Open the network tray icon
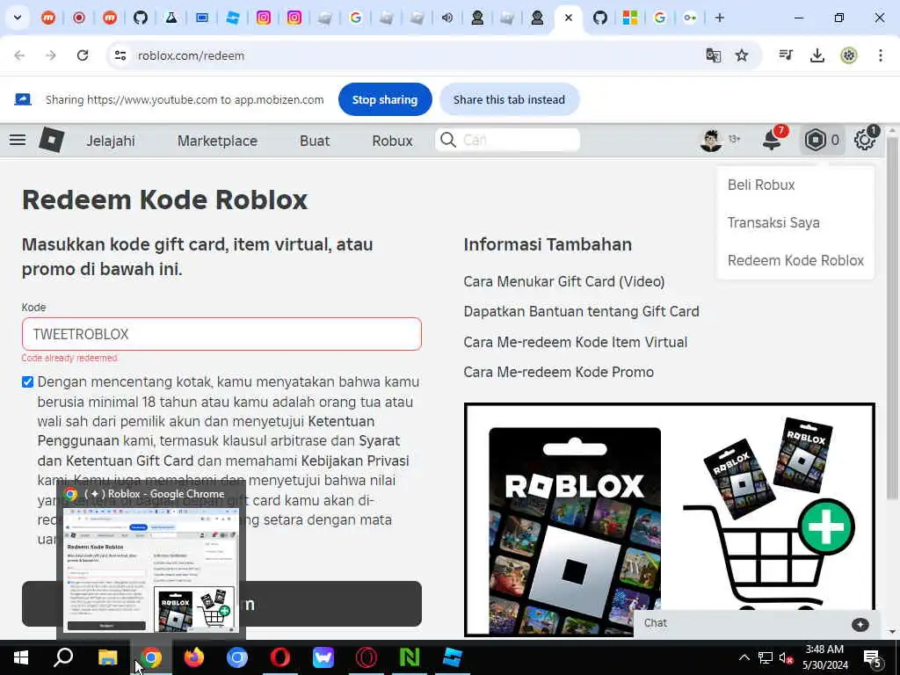Screen dimensions: 900x675 pyautogui.click(x=766, y=657)
